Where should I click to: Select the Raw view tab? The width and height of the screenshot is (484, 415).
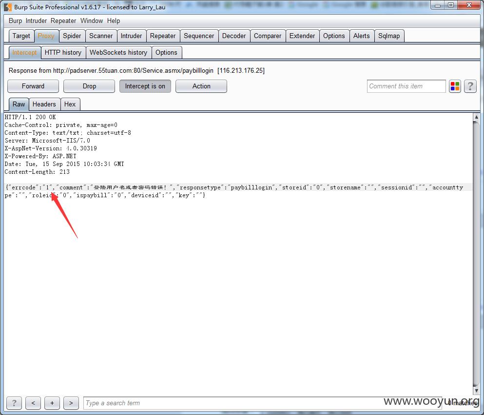tap(19, 104)
